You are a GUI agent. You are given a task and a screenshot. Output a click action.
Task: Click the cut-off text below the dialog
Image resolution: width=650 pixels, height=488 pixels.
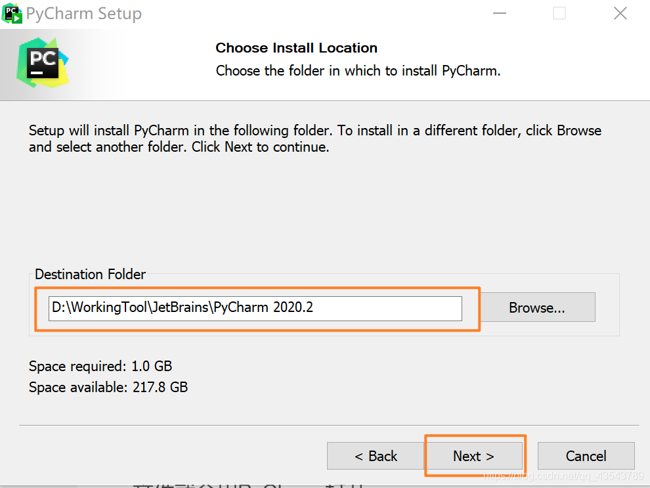(249, 485)
